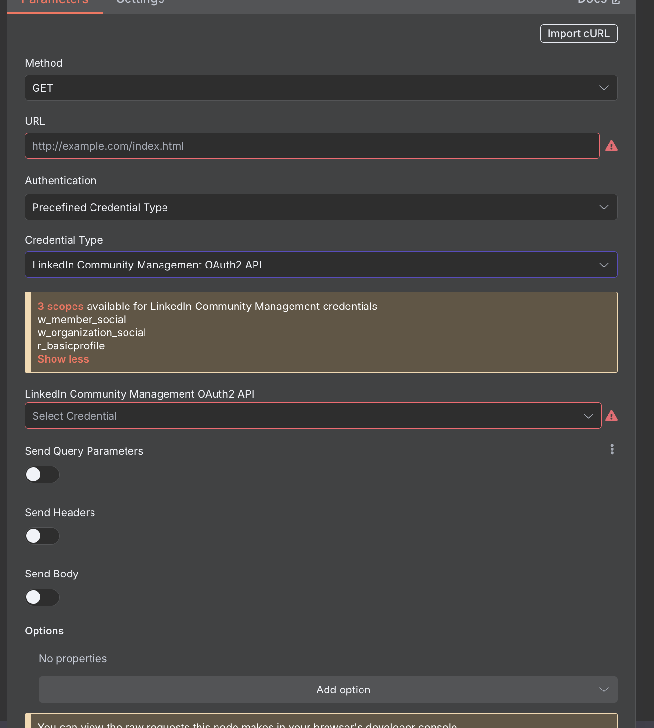Click the Send Body label
The height and width of the screenshot is (728, 654).
(x=52, y=574)
